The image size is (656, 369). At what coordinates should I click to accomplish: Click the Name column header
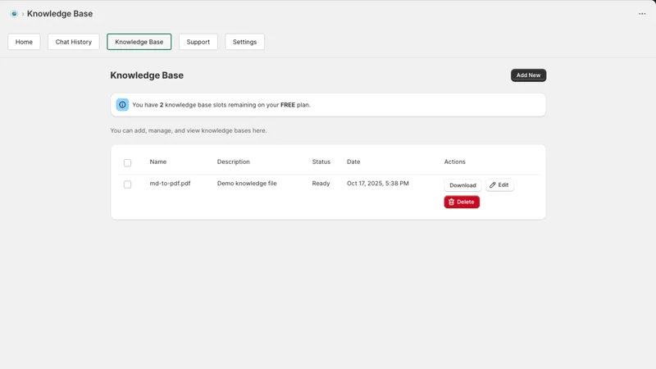(x=158, y=162)
